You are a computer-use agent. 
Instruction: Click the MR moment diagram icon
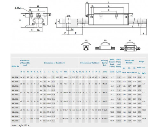86,45
